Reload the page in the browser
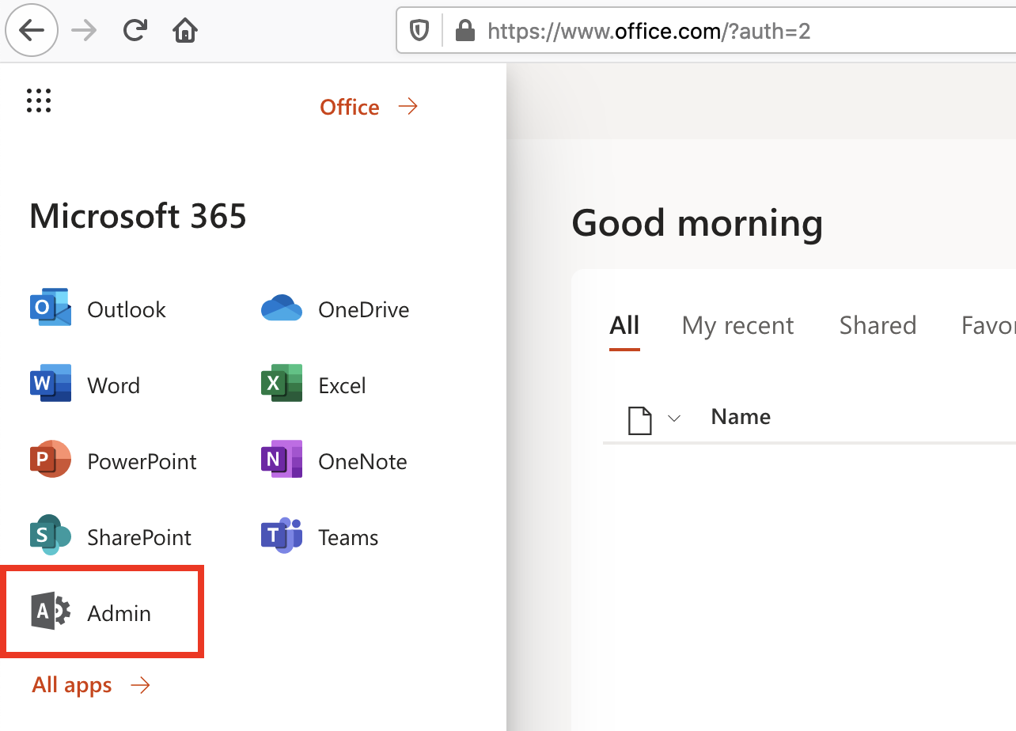 click(135, 31)
